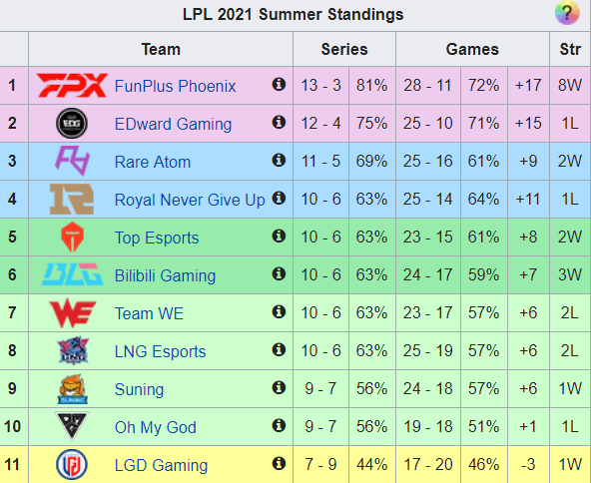Screen dimensions: 591x483
Task: Click the Games column header
Action: click(x=472, y=49)
